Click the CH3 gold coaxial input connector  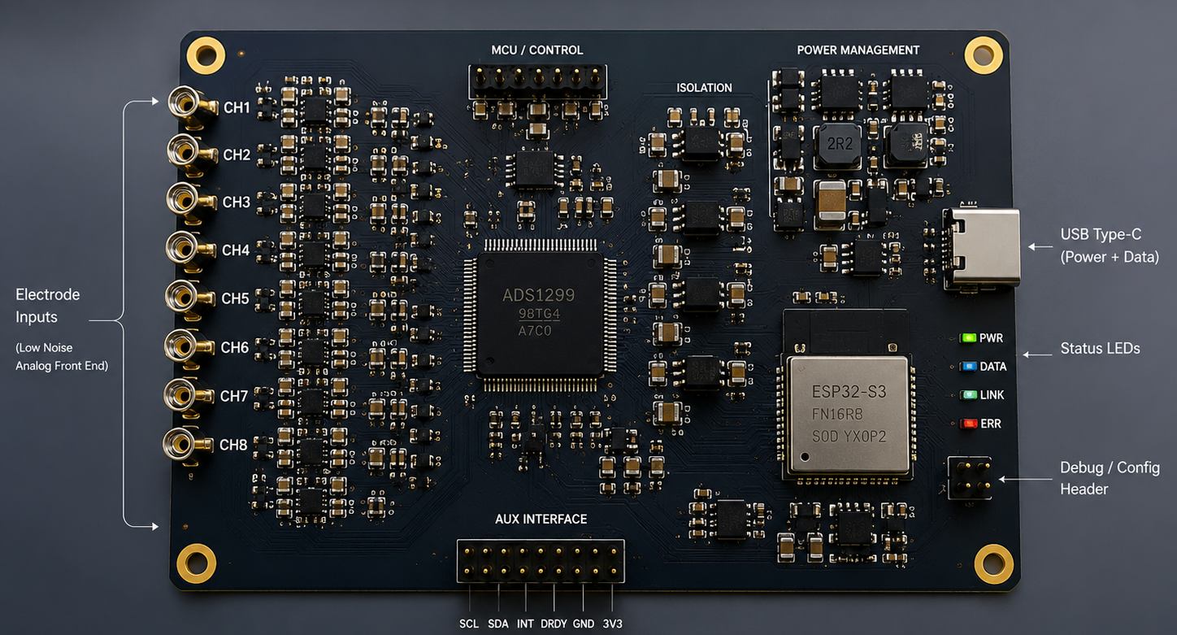pyautogui.click(x=192, y=203)
